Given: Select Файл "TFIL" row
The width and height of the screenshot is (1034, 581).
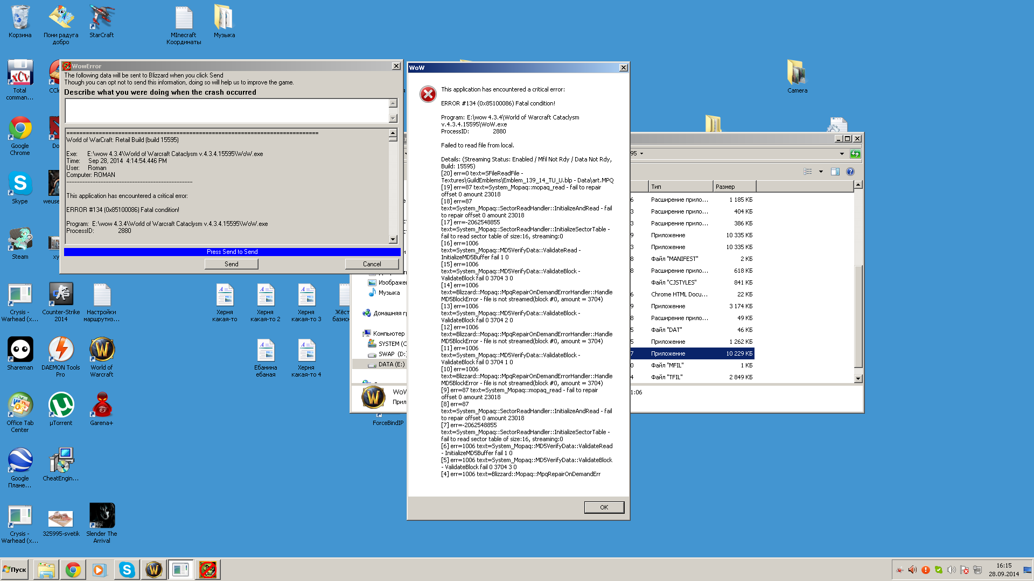Looking at the screenshot, I should click(x=693, y=377).
